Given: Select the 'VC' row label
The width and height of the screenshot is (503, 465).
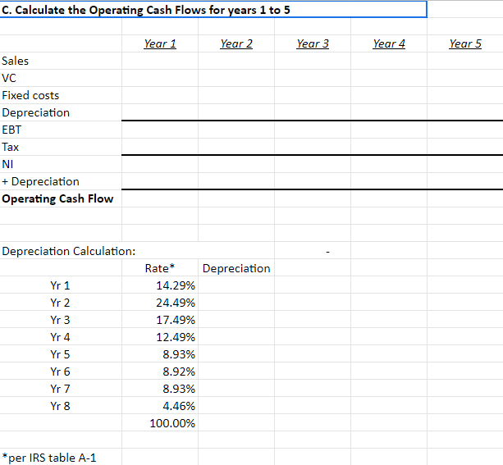Looking at the screenshot, I should [x=9, y=78].
